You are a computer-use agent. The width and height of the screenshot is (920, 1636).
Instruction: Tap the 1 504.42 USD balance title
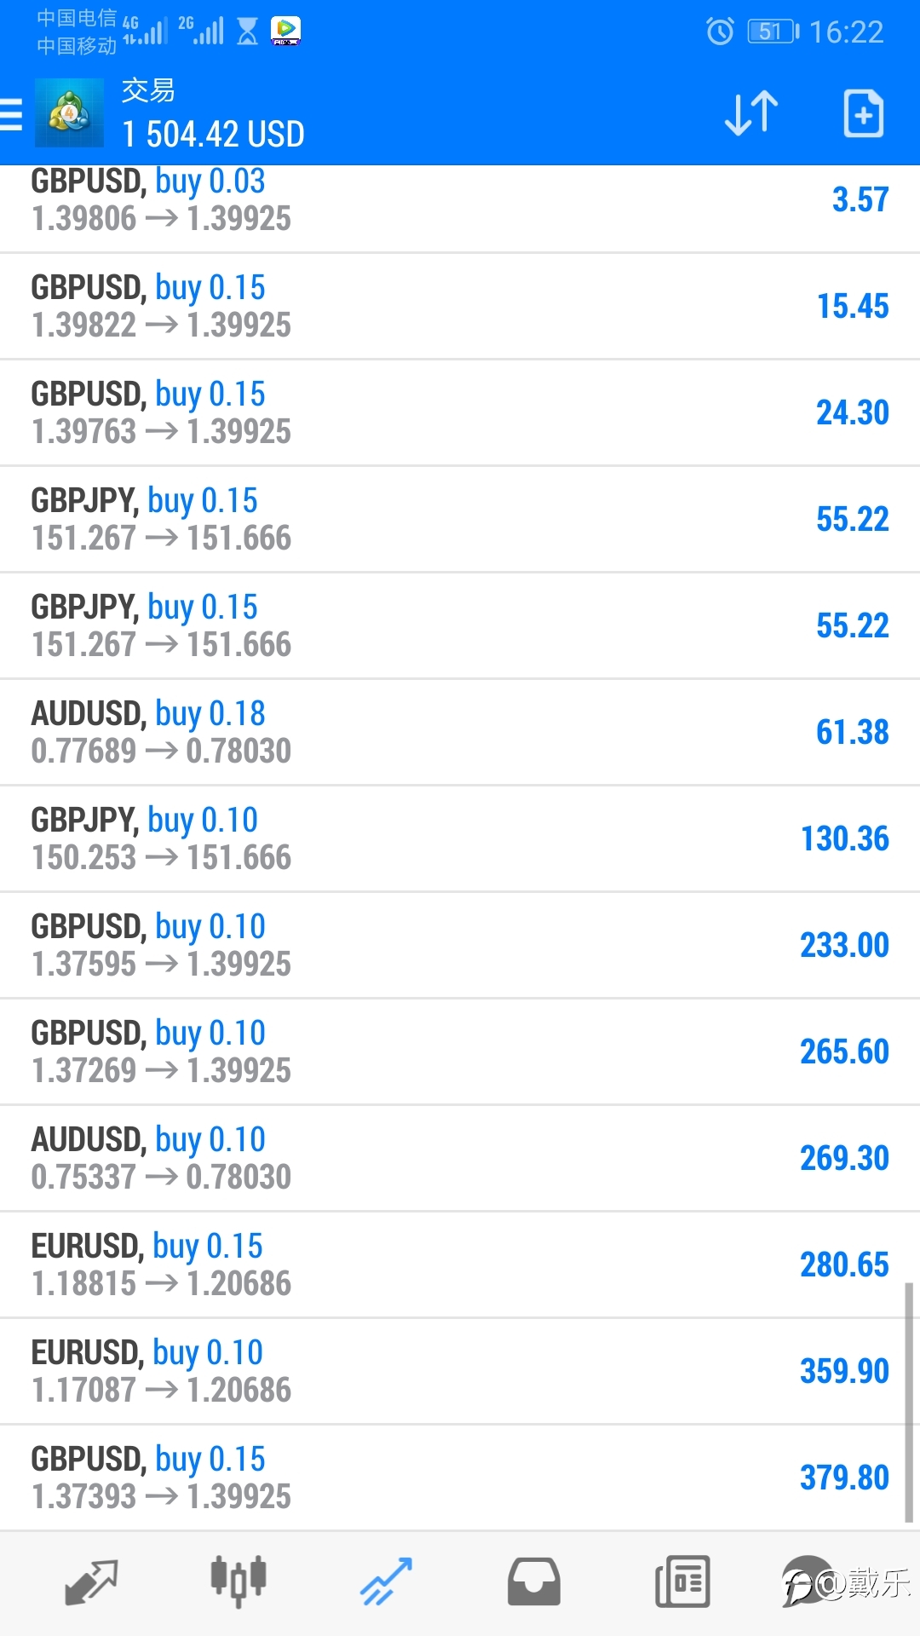213,134
